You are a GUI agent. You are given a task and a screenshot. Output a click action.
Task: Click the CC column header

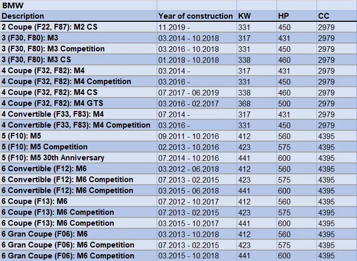(x=337, y=16)
